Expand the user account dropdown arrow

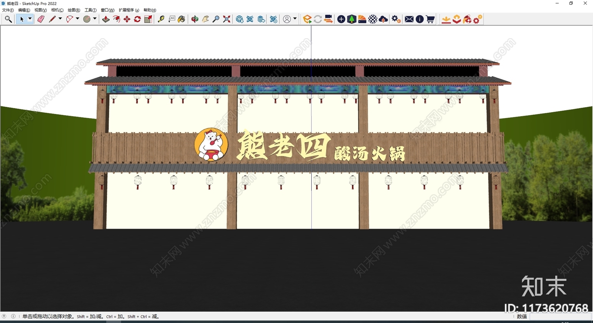[x=295, y=19]
